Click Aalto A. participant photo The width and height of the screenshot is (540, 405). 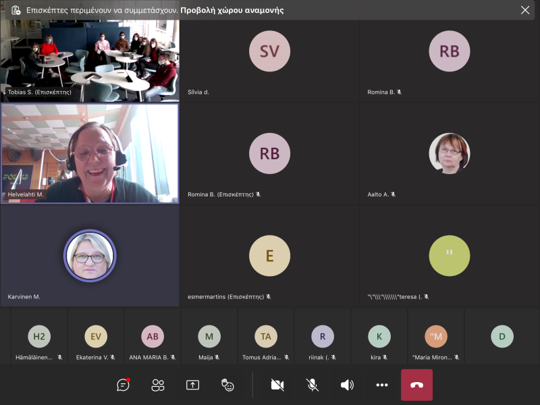tap(450, 153)
